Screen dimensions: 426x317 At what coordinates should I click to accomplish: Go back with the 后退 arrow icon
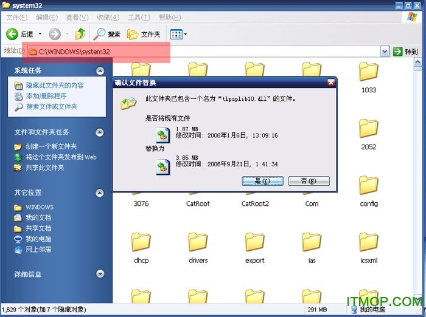(12, 34)
